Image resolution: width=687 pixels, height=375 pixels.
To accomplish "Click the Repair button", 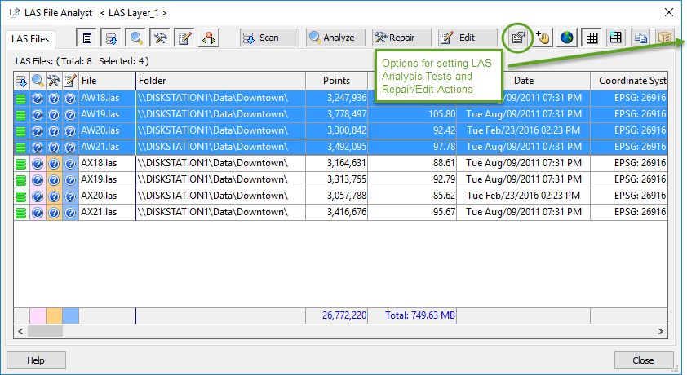I will coord(401,37).
